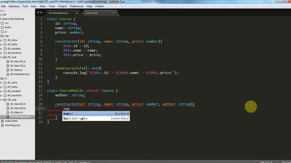Click the fonts folder icon
This screenshot has height=163, width=291.
pyautogui.click(x=2, y=27)
